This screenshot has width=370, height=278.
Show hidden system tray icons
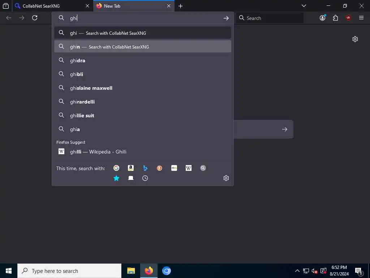click(x=297, y=271)
